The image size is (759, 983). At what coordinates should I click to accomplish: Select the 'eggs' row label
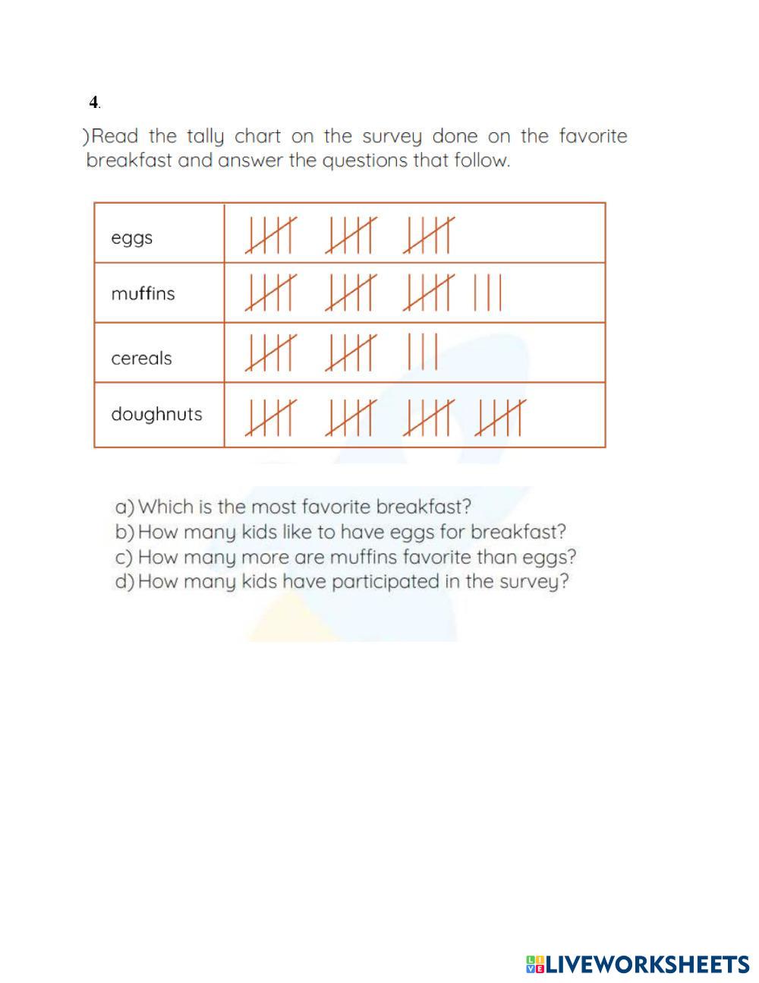[132, 238]
